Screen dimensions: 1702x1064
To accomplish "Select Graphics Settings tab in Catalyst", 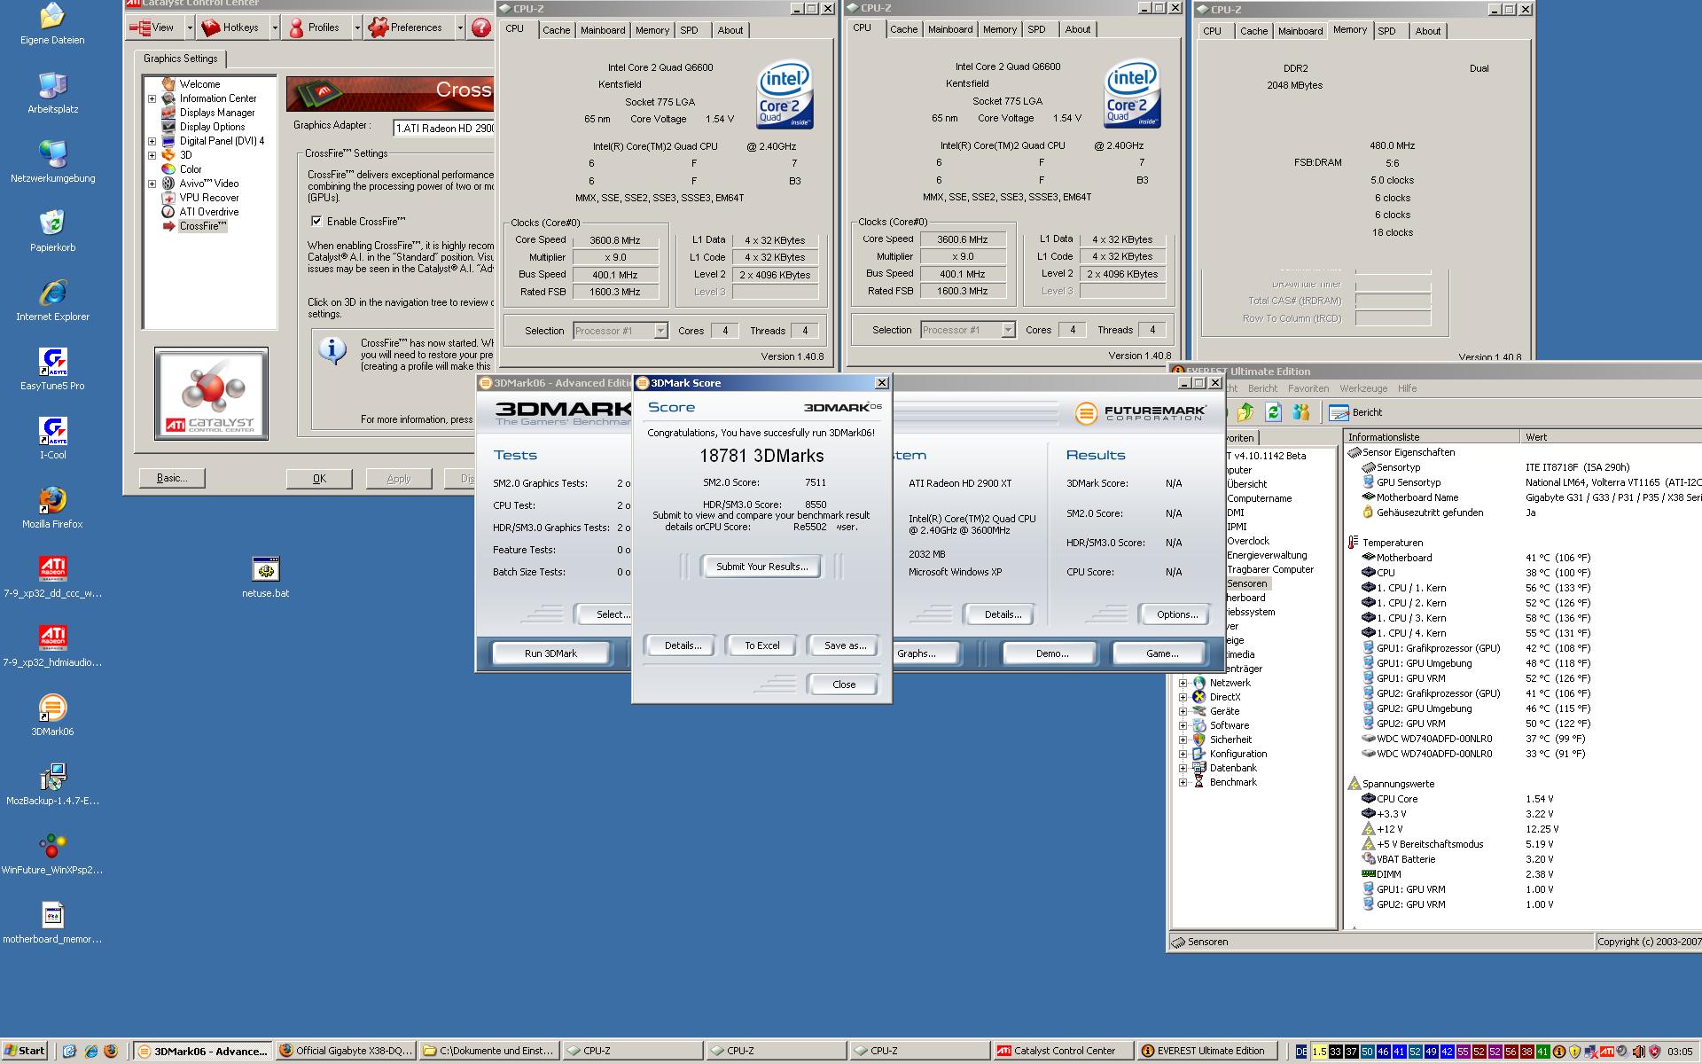I will tap(181, 59).
